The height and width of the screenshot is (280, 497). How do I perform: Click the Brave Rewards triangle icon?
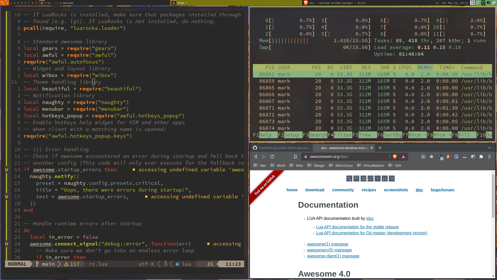(403, 157)
